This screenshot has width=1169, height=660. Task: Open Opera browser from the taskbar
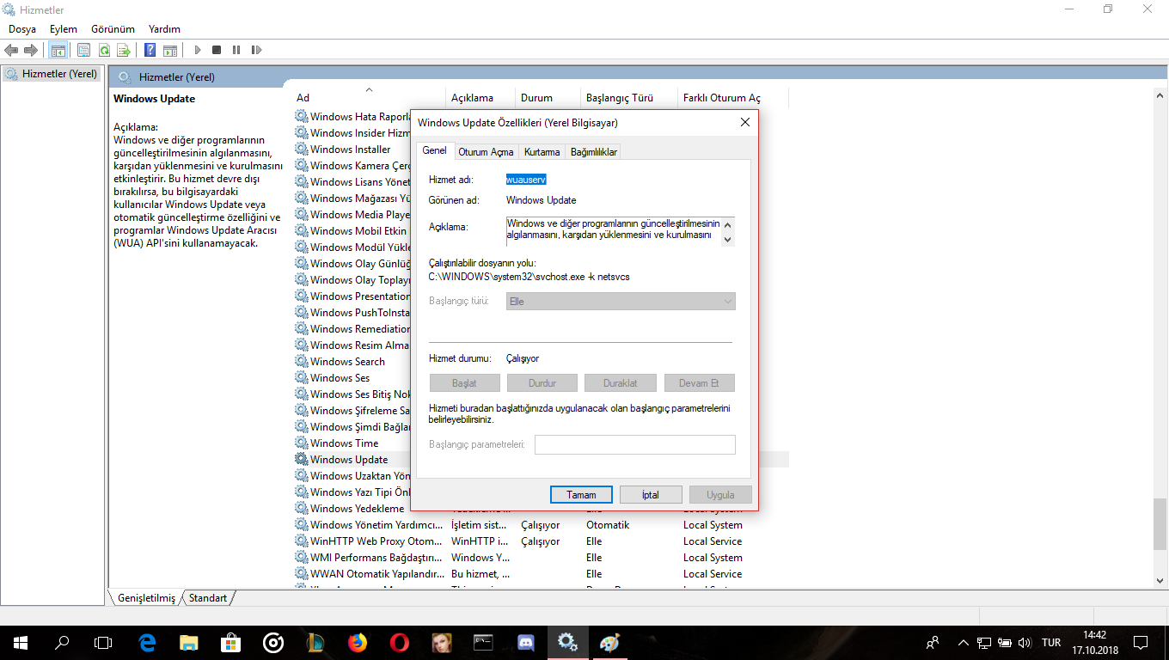399,642
